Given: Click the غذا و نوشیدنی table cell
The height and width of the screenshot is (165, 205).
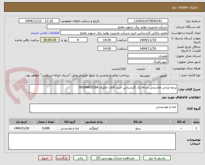Looking at the screenshot, I should (x=70, y=128).
